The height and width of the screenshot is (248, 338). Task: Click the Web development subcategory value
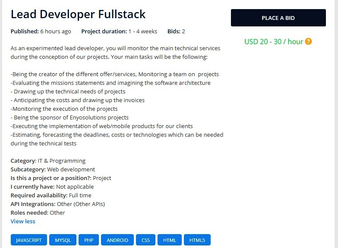(x=71, y=169)
